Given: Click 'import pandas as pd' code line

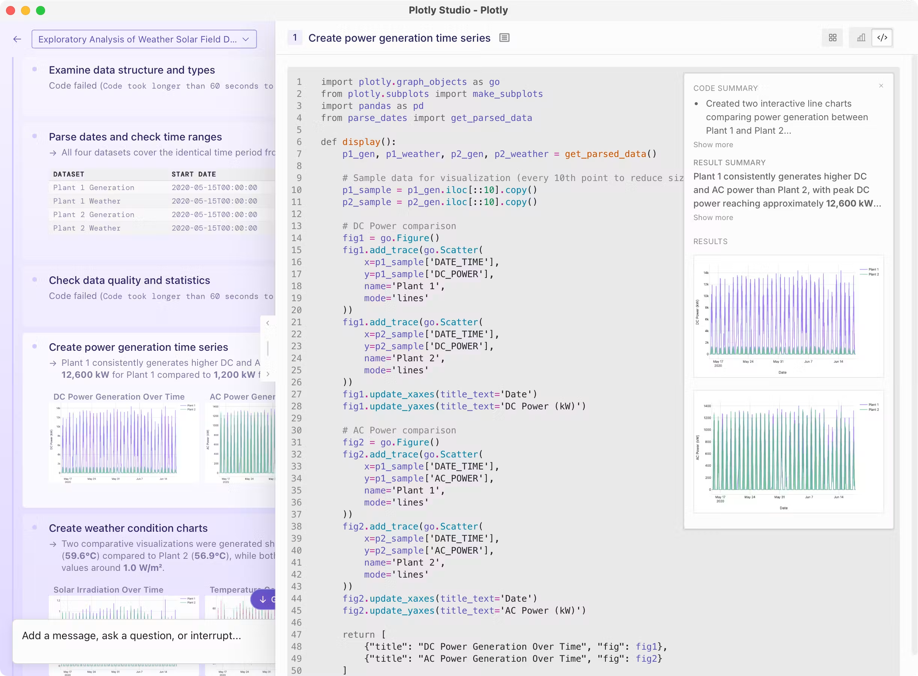Looking at the screenshot, I should click(372, 106).
